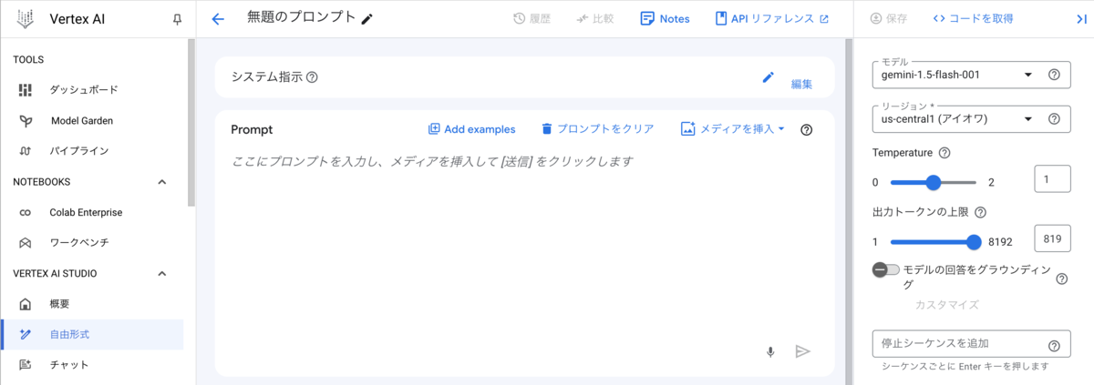This screenshot has height=385, width=1094.
Task: Click the send arrow icon
Action: click(802, 351)
